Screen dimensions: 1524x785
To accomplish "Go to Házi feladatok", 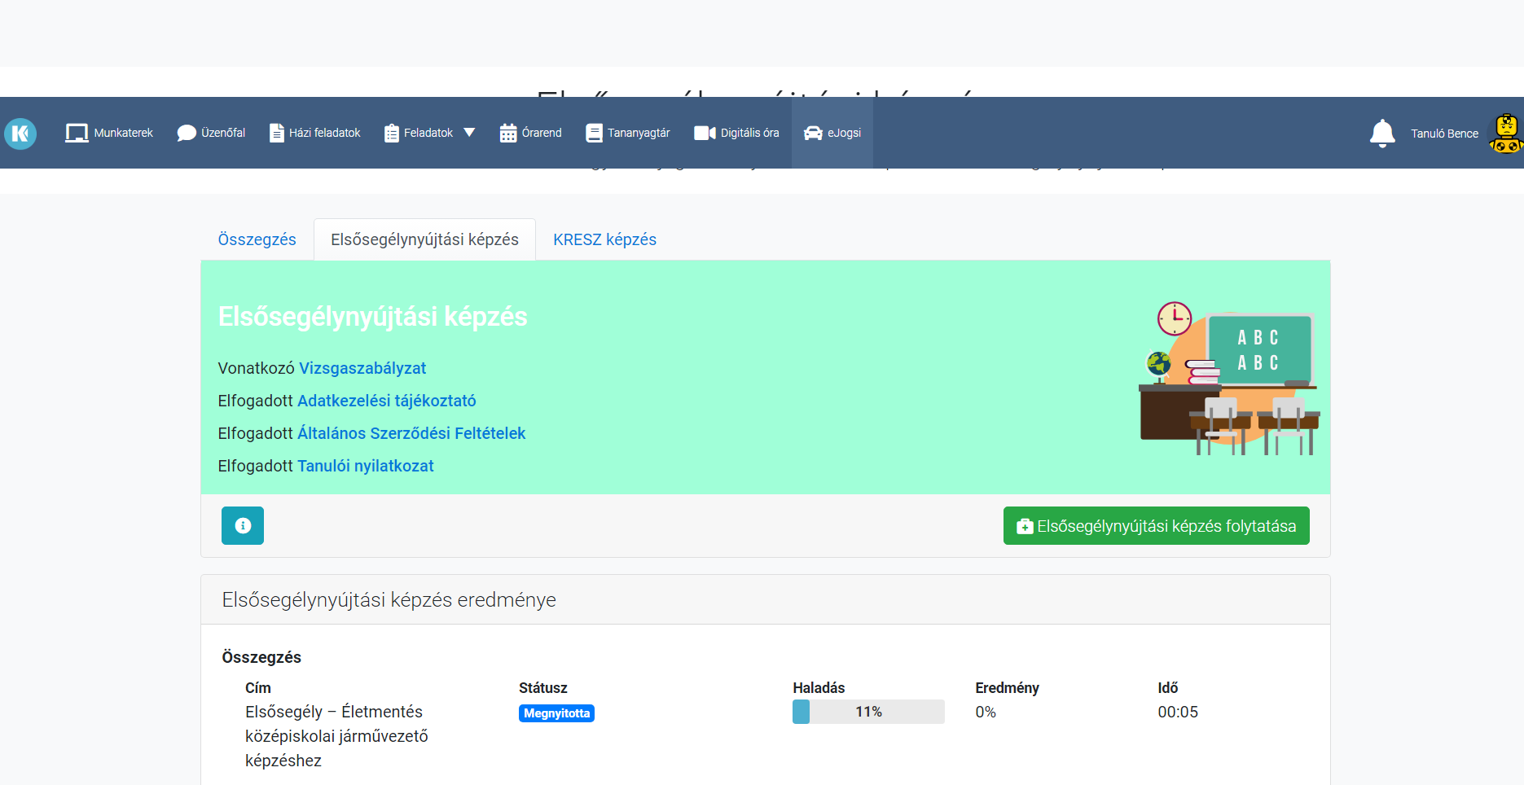I will [314, 133].
